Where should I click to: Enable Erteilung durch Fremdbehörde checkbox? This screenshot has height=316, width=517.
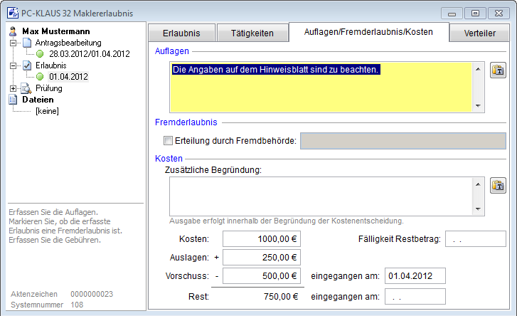point(169,140)
